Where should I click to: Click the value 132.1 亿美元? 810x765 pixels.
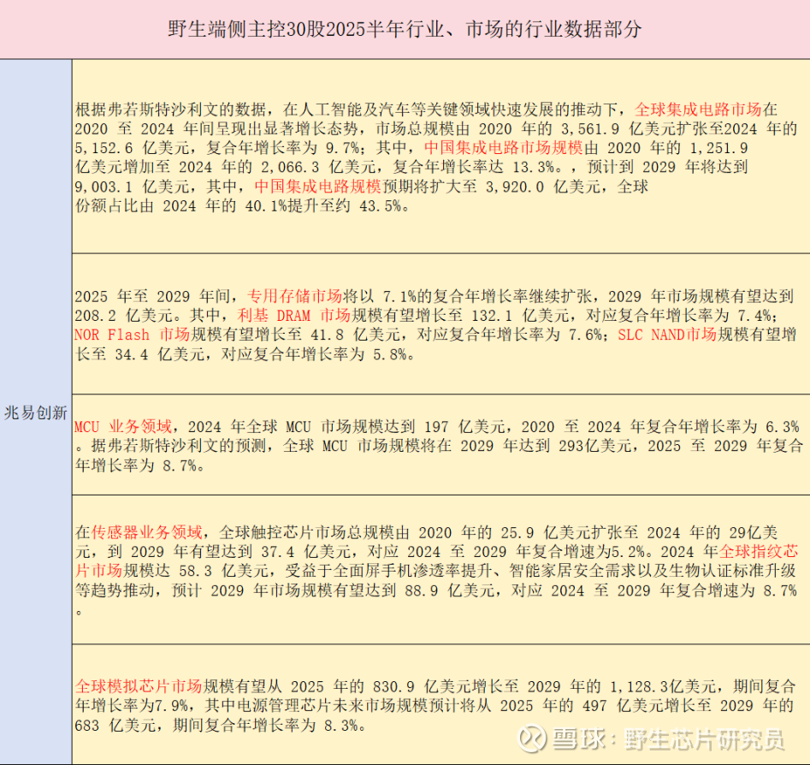coord(520,315)
